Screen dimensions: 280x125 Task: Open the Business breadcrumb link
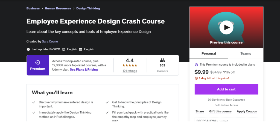33,8
